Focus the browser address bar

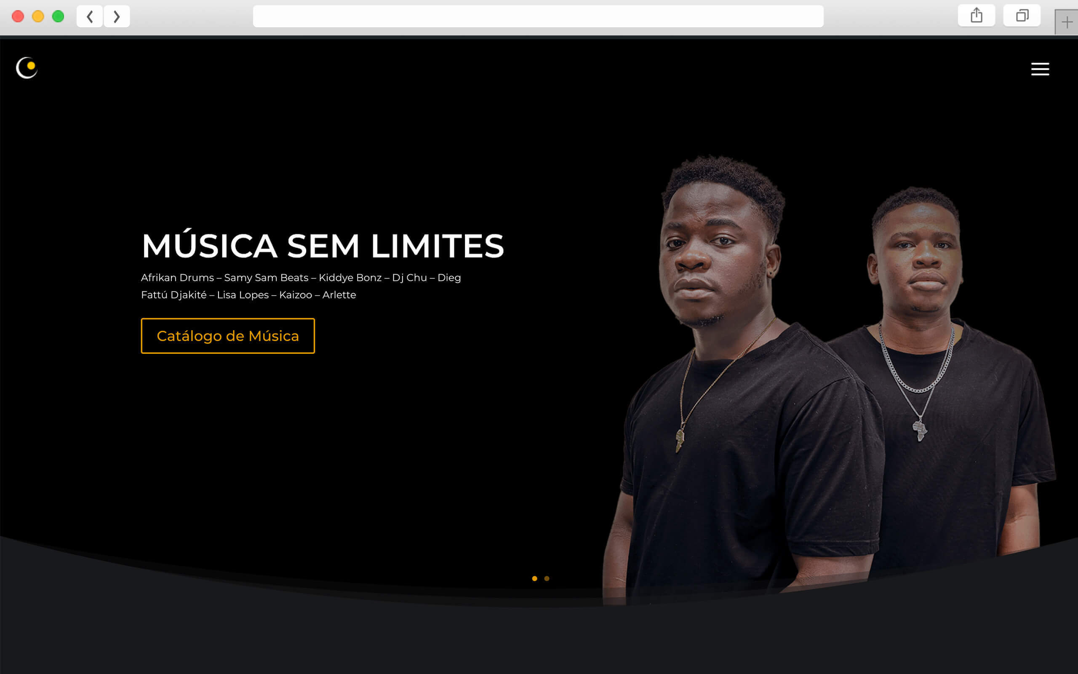click(x=538, y=16)
